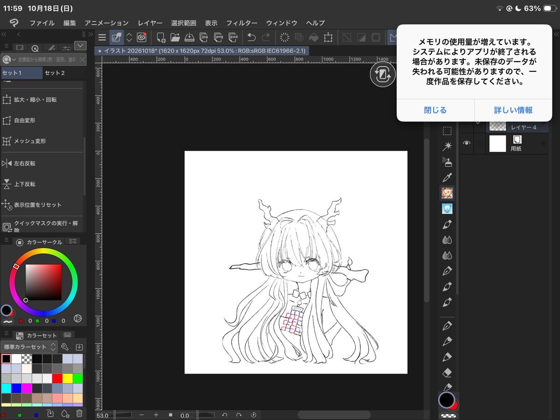
Task: Export the image as png
Action: pos(218,37)
